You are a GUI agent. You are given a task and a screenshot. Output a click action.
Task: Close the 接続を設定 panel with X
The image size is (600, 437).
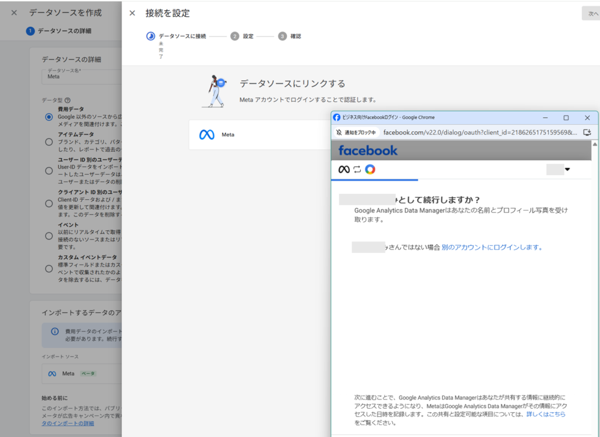click(132, 13)
